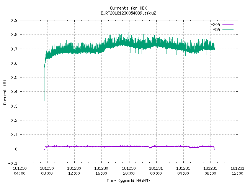The height and width of the screenshot is (184, 245).
Task: Click the 0.4 y-axis tick label
Action: tap(14, 92)
